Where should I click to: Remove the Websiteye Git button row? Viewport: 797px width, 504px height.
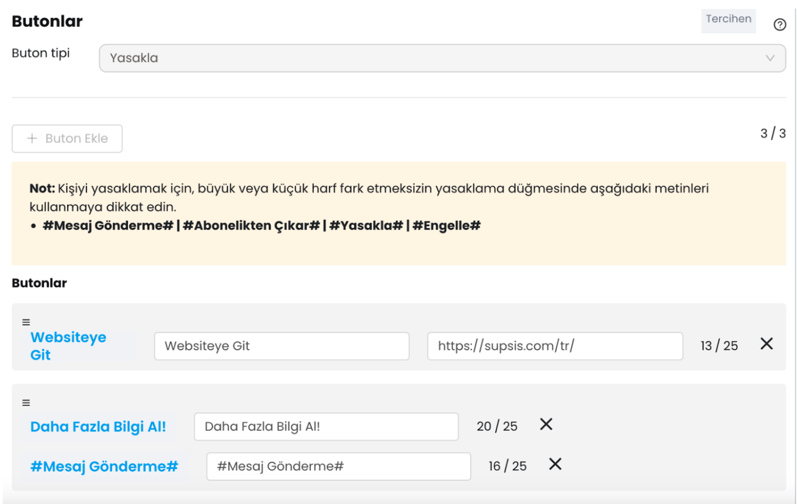coord(767,344)
